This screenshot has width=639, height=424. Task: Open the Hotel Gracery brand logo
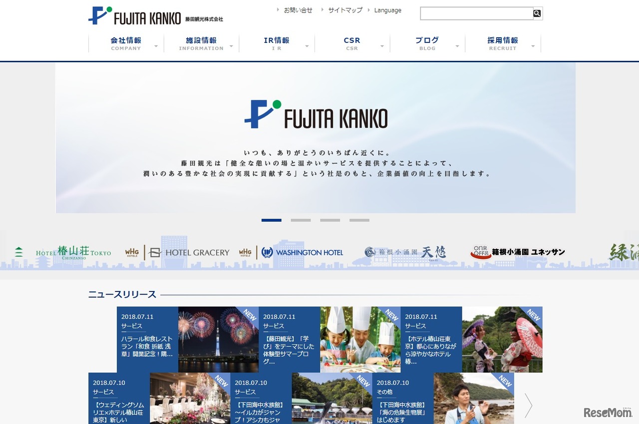[x=177, y=253]
